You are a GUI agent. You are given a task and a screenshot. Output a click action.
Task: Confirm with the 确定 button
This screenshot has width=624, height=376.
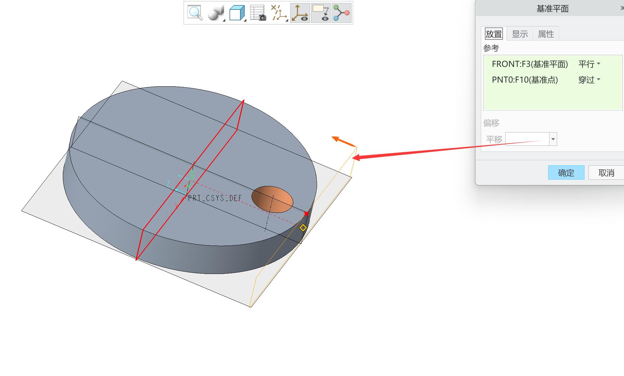[x=566, y=173]
